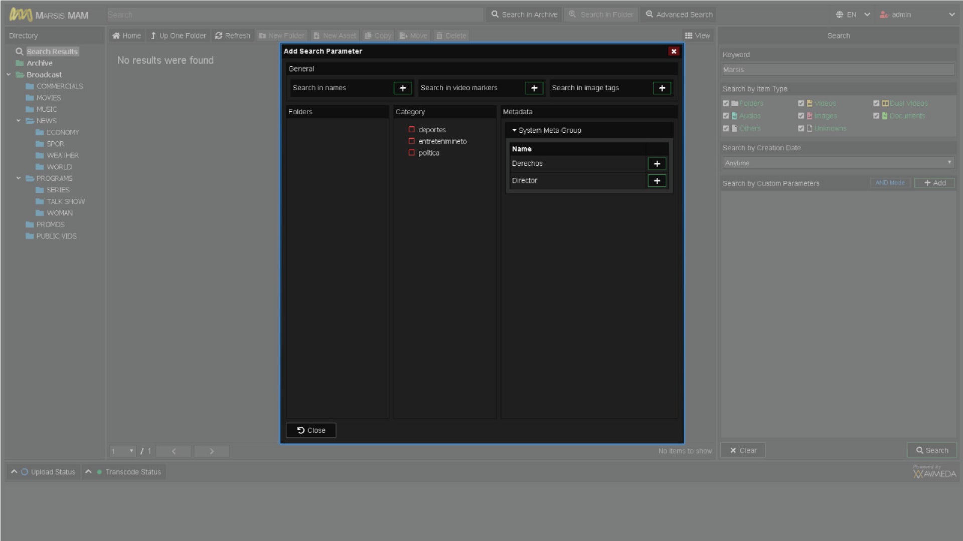
Task: Add Search in image tags parameter
Action: pos(662,88)
